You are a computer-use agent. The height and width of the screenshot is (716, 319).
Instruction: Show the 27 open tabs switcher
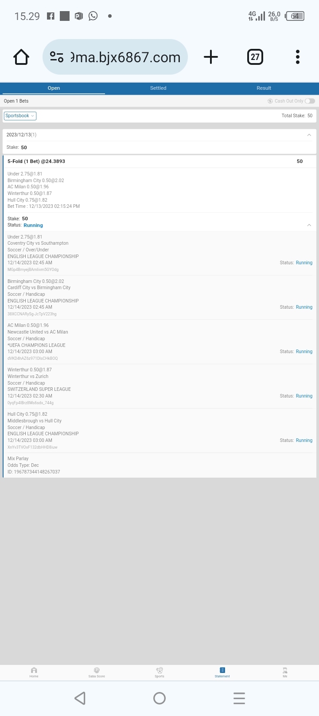255,57
